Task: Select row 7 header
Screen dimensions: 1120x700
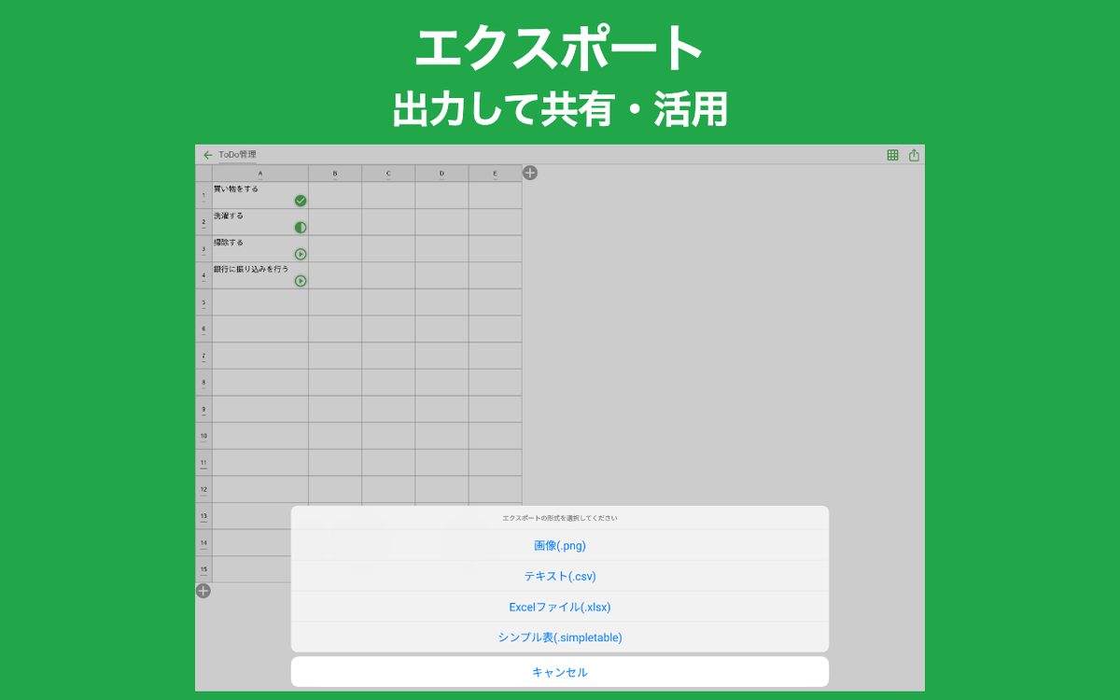Action: point(203,356)
